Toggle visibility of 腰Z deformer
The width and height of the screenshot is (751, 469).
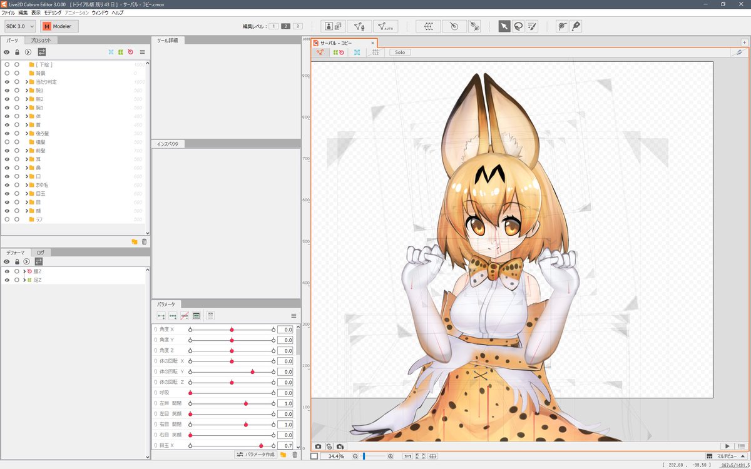coord(7,271)
